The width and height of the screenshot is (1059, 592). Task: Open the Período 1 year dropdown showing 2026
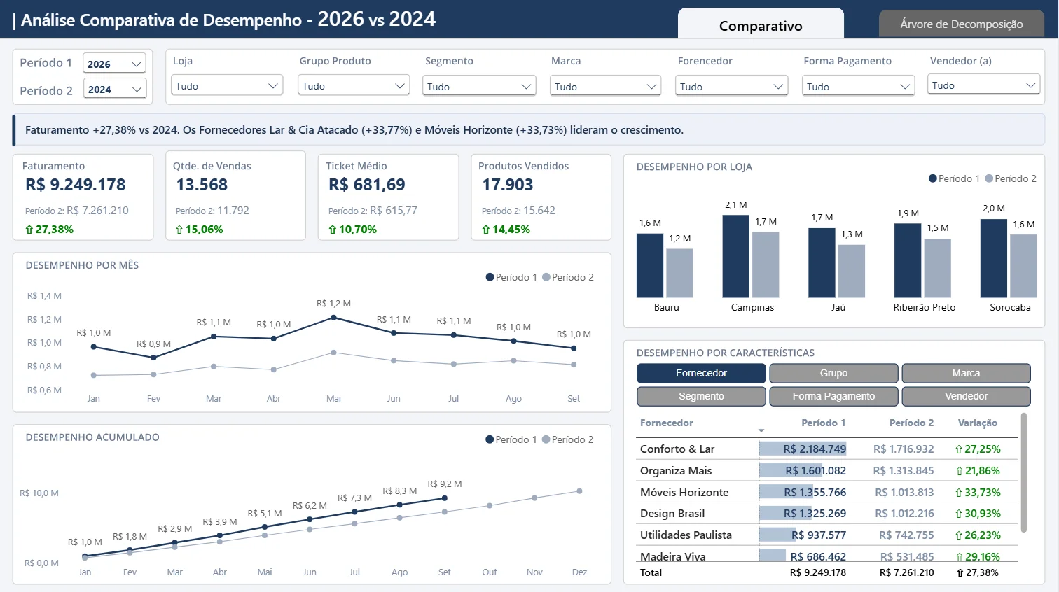(114, 64)
